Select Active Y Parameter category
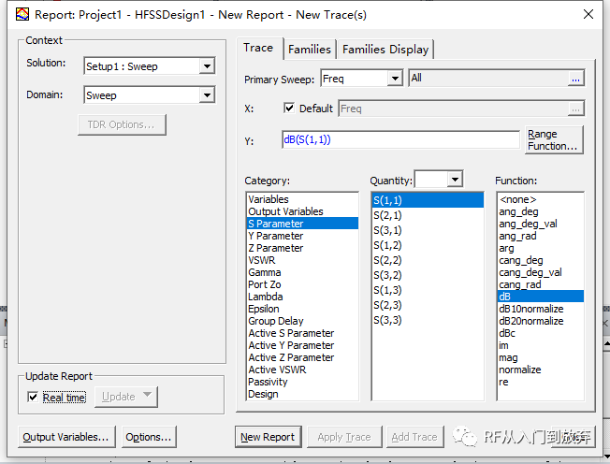 click(x=303, y=345)
